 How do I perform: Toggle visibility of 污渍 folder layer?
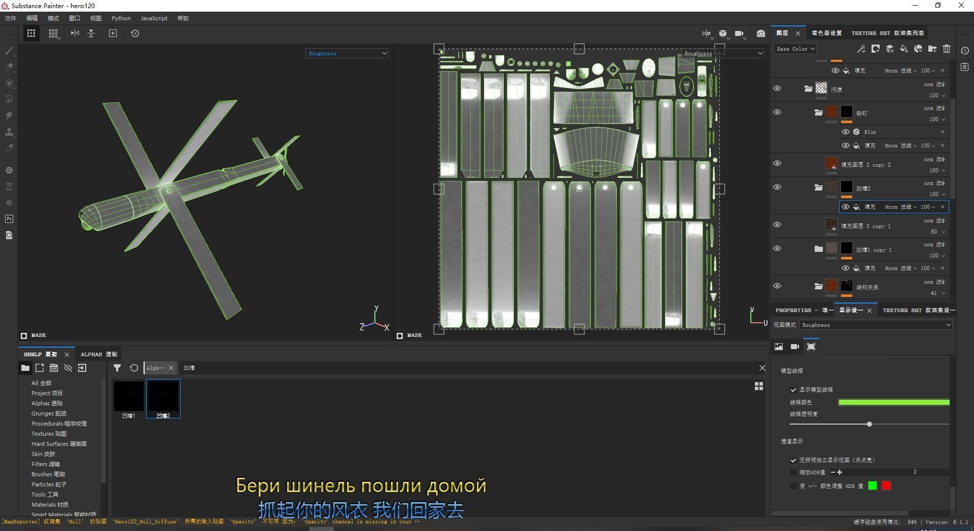777,88
